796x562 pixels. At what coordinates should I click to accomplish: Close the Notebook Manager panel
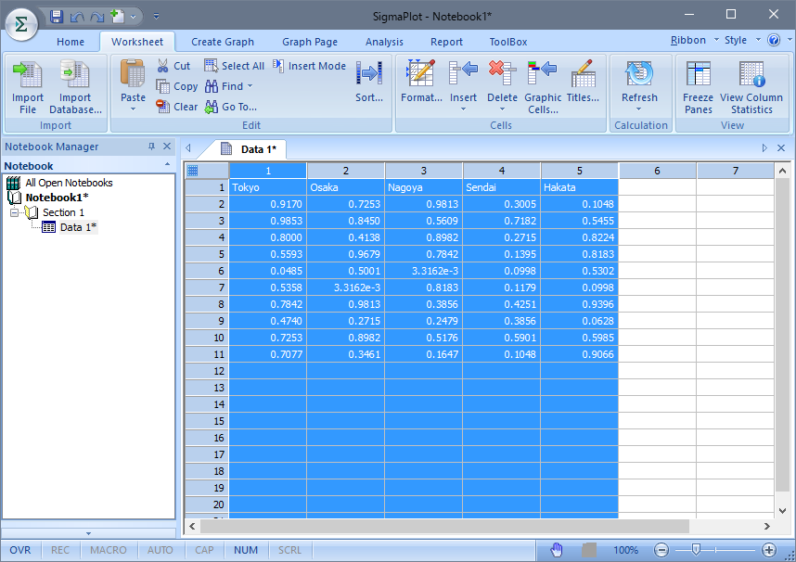(166, 147)
